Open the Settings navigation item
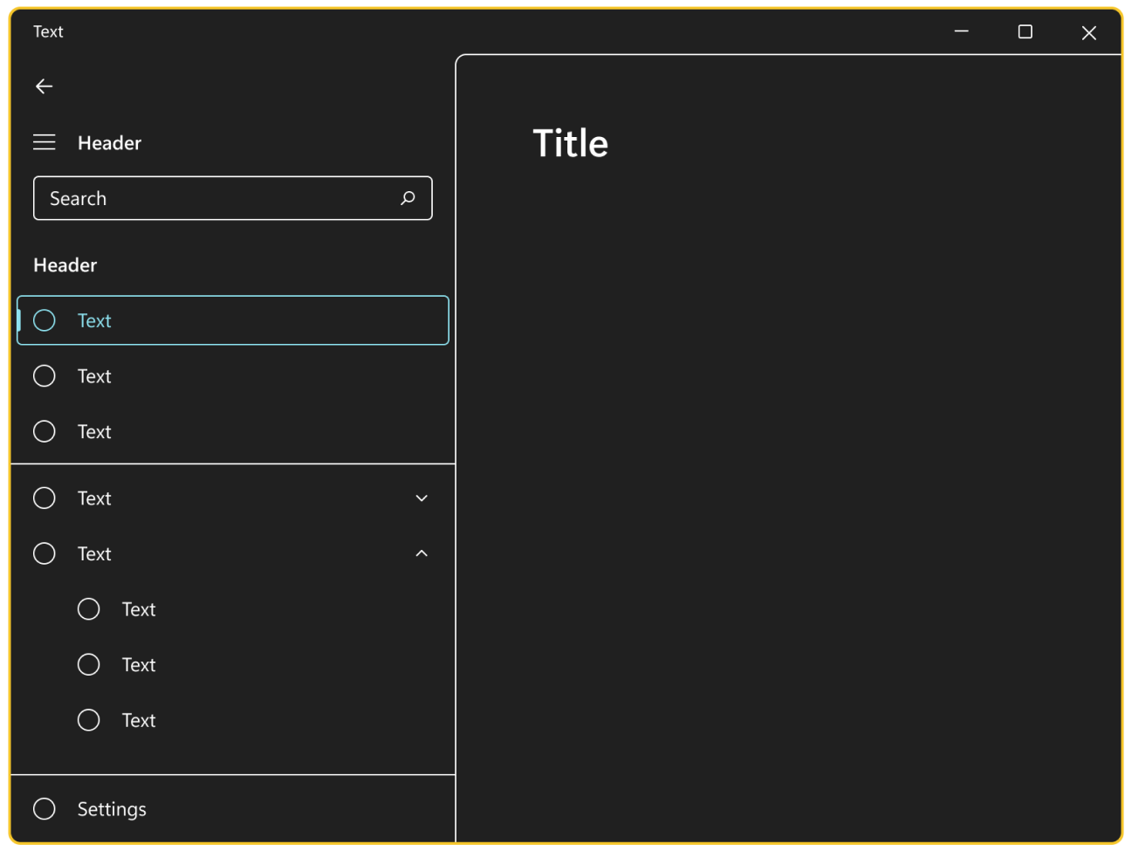Image resolution: width=1132 pixels, height=851 pixels. [x=232, y=809]
